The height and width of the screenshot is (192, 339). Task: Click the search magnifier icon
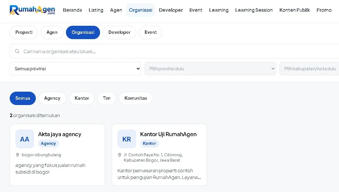[x=17, y=52]
